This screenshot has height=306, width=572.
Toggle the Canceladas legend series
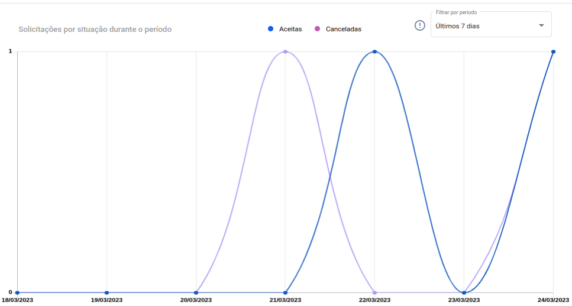tap(343, 29)
